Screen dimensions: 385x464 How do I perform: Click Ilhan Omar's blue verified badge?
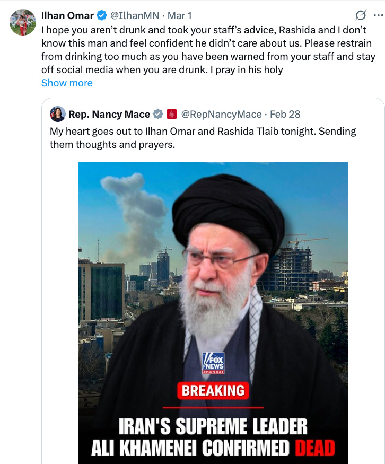click(102, 15)
